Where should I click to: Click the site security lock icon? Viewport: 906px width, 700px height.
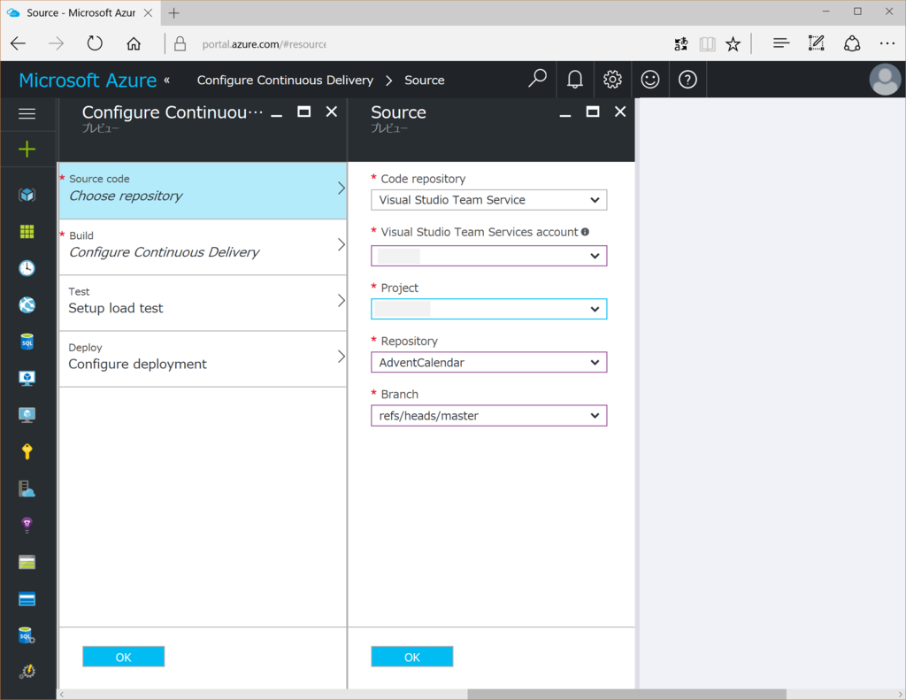click(180, 44)
